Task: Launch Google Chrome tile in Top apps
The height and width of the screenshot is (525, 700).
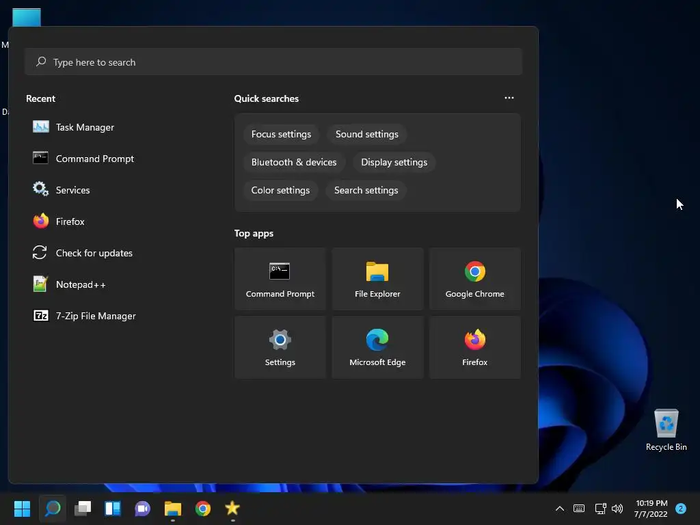Action: (475, 279)
